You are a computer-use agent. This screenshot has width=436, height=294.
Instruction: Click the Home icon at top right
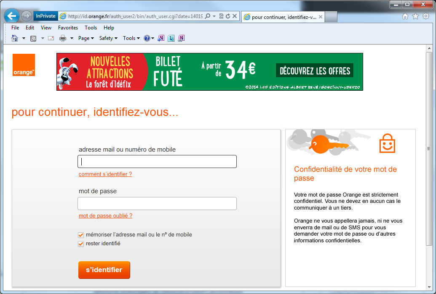pos(405,16)
